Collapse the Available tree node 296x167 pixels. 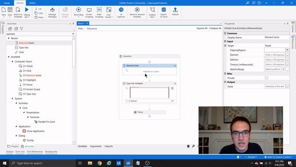(8, 57)
